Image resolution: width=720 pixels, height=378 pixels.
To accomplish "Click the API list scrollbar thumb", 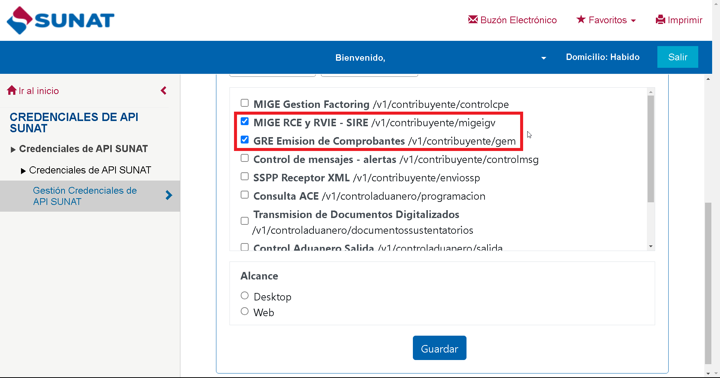I will [651, 149].
